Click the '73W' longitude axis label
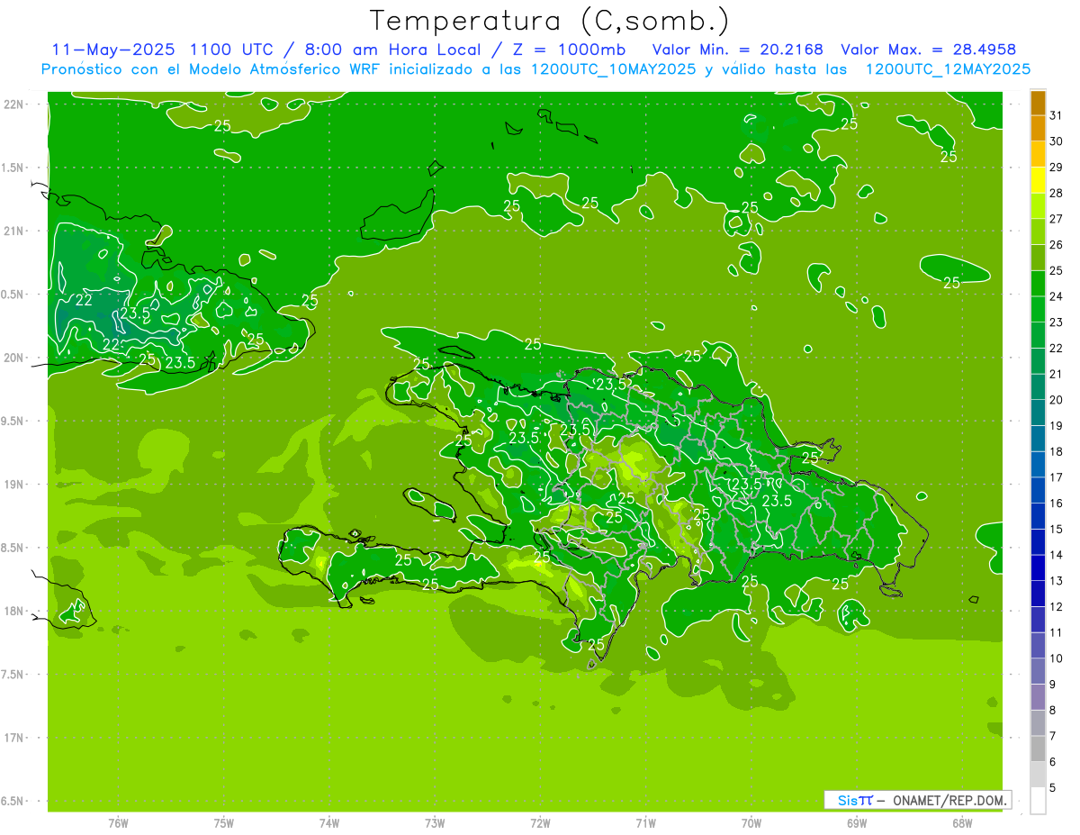 click(x=435, y=822)
